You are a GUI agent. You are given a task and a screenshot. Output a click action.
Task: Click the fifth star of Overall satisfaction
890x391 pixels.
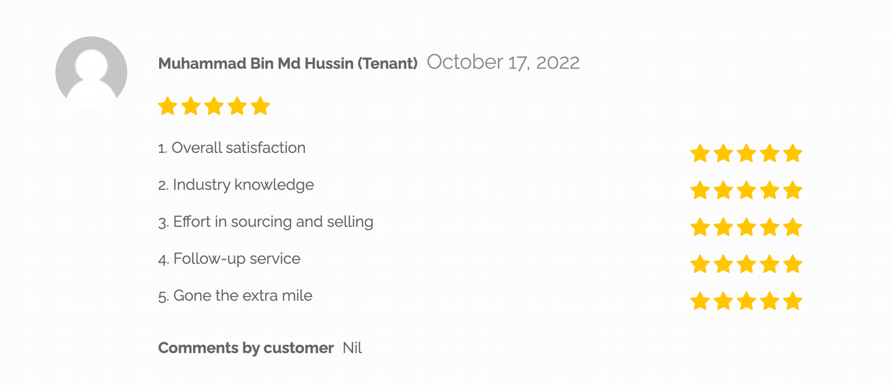(x=793, y=153)
